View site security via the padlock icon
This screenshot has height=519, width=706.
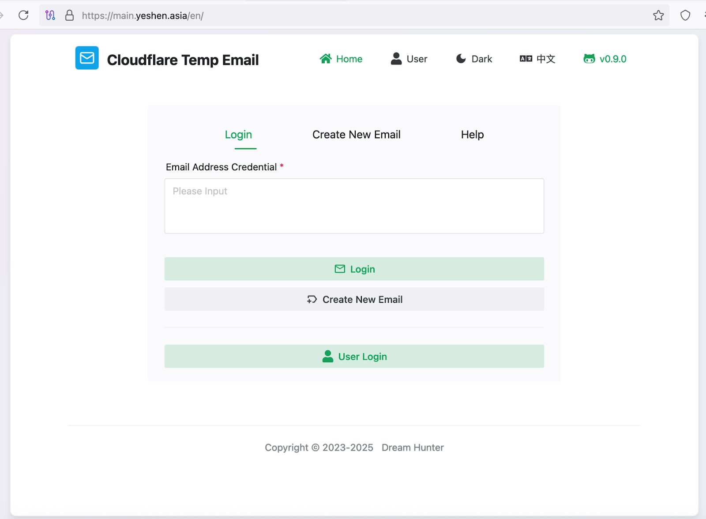tap(69, 15)
